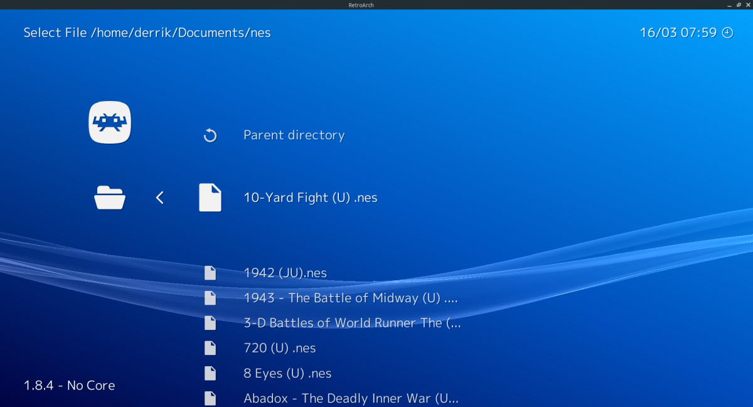Select the 3-D Battles of World Runner file

[x=352, y=323]
